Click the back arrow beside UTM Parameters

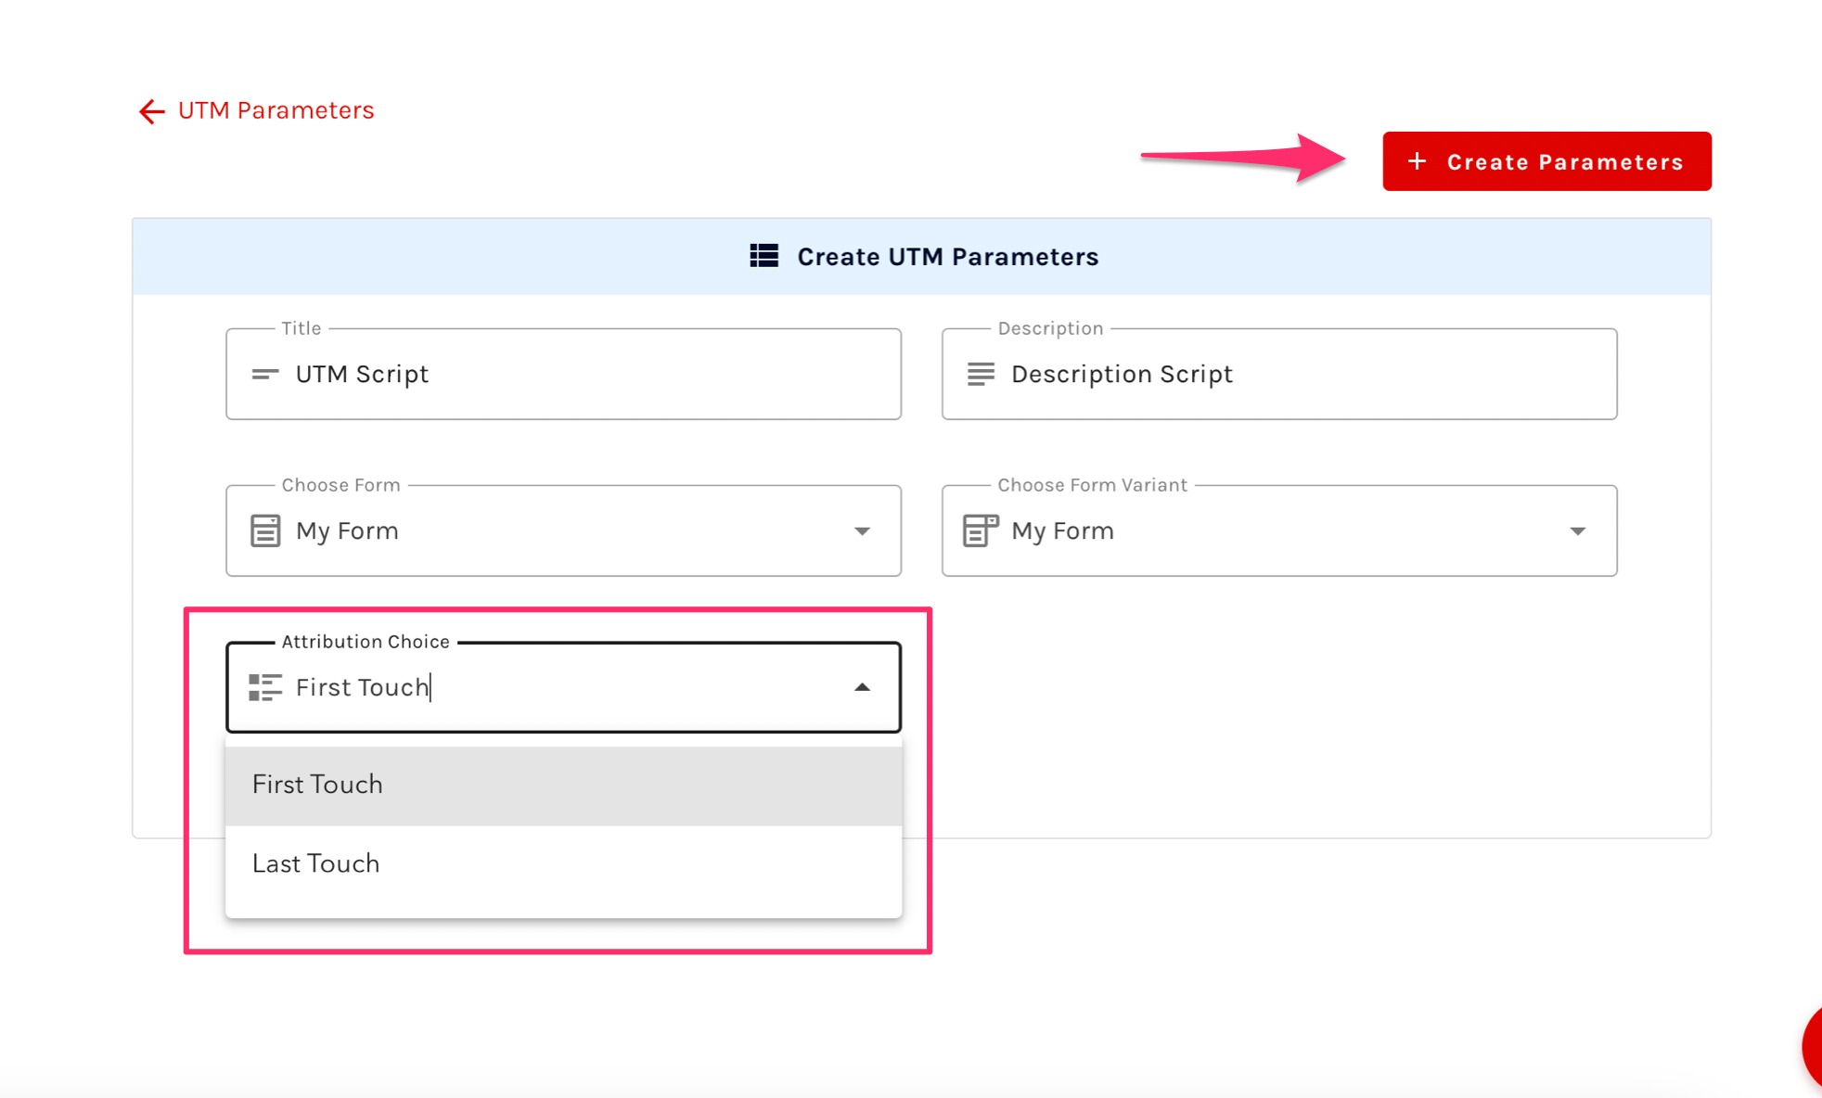pyautogui.click(x=151, y=111)
